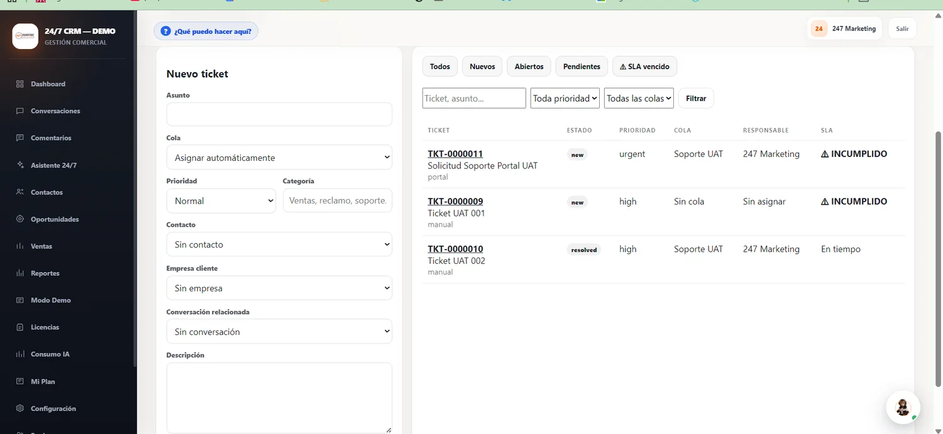Viewport: 943px width, 434px height.
Task: Click the Mi Plan icon
Action: point(20,381)
